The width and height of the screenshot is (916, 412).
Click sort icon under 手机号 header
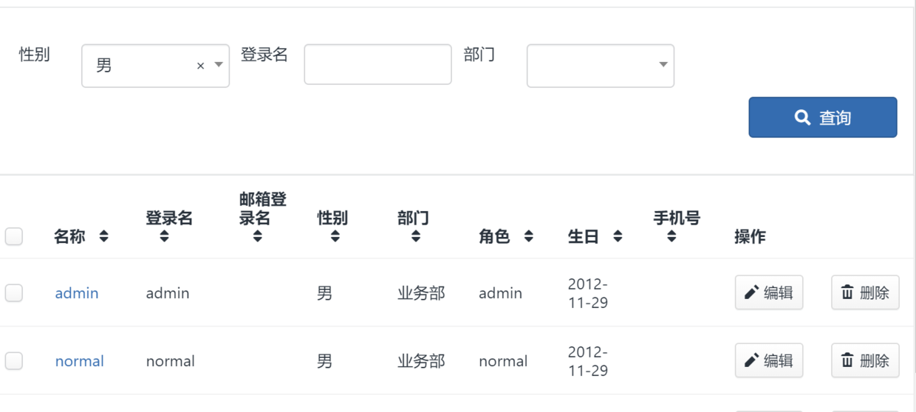coord(671,237)
